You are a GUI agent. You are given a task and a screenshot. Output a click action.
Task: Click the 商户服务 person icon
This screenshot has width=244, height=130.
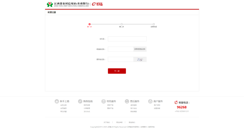(150, 101)
